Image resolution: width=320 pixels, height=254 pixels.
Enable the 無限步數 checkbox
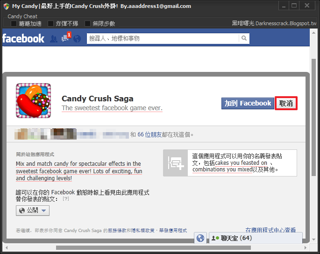tap(87, 24)
